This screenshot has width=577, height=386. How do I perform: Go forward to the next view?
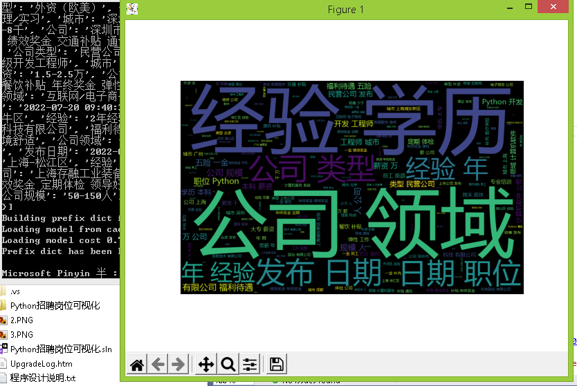click(178, 365)
